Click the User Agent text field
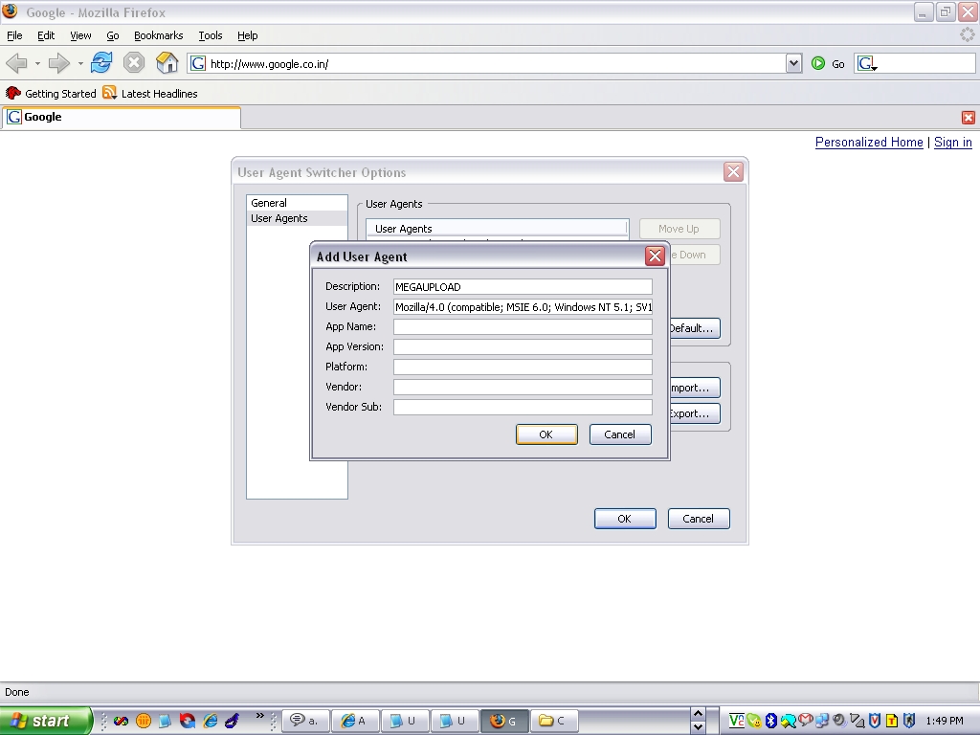 coord(523,307)
